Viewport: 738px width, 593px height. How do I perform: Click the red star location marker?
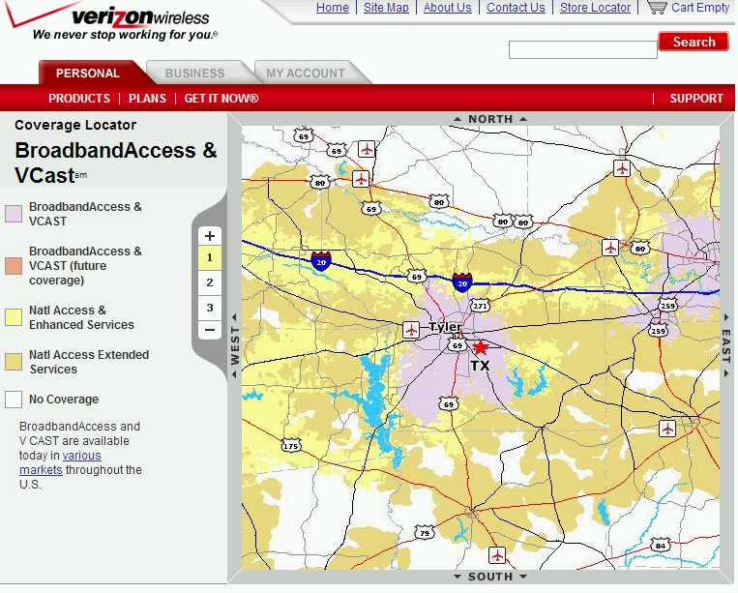click(x=480, y=347)
